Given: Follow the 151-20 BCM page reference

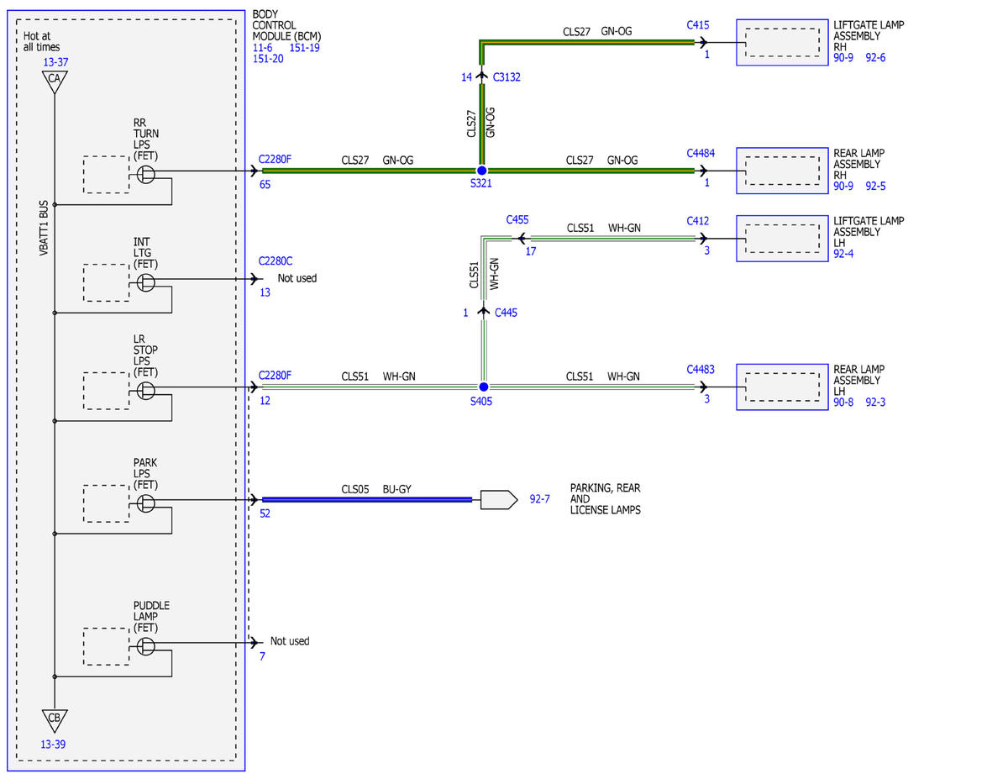Looking at the screenshot, I should click(268, 59).
